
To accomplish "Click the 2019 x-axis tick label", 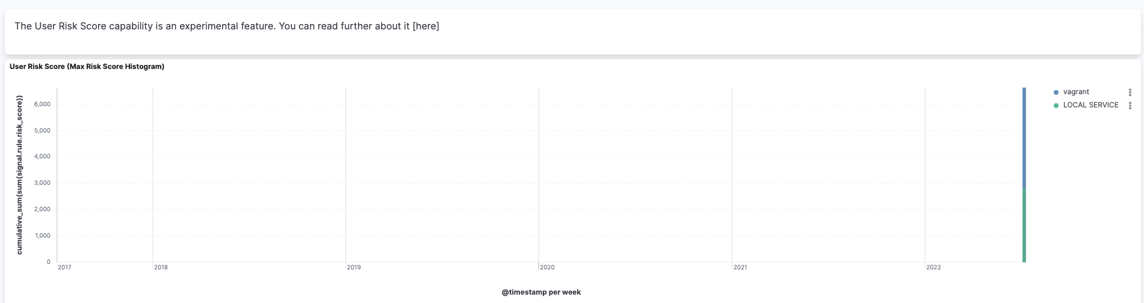I will tap(354, 268).
